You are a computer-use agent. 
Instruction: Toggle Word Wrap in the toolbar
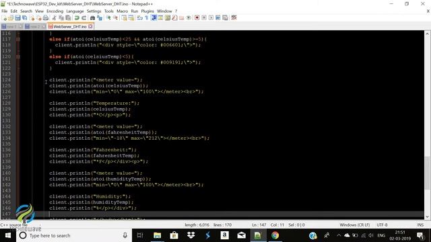(x=139, y=18)
